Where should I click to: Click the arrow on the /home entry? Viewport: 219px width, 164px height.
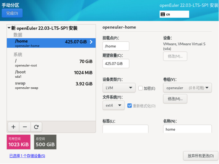(x=91, y=42)
